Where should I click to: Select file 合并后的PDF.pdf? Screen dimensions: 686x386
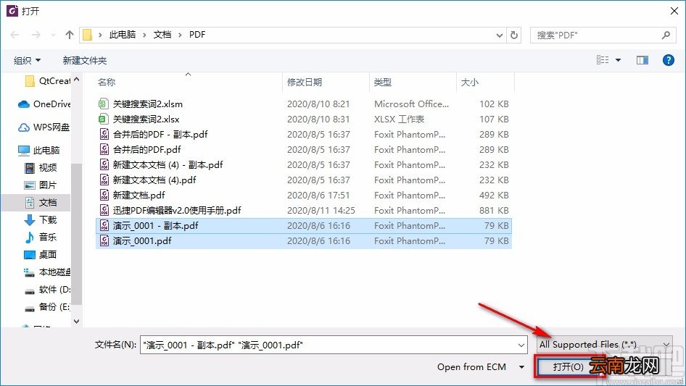303,149
